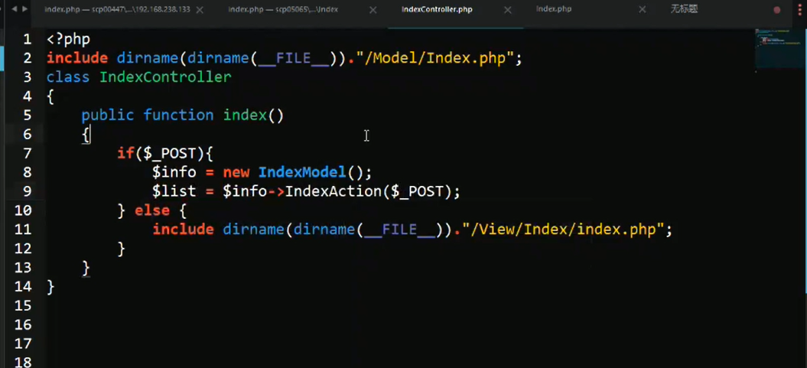Click closing brace on line 14

(50, 287)
